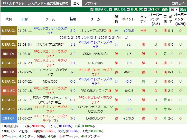Select FCシャフティオール・ソリゴルスク in 21-07-08 row
187x139 pixels.
(95, 109)
